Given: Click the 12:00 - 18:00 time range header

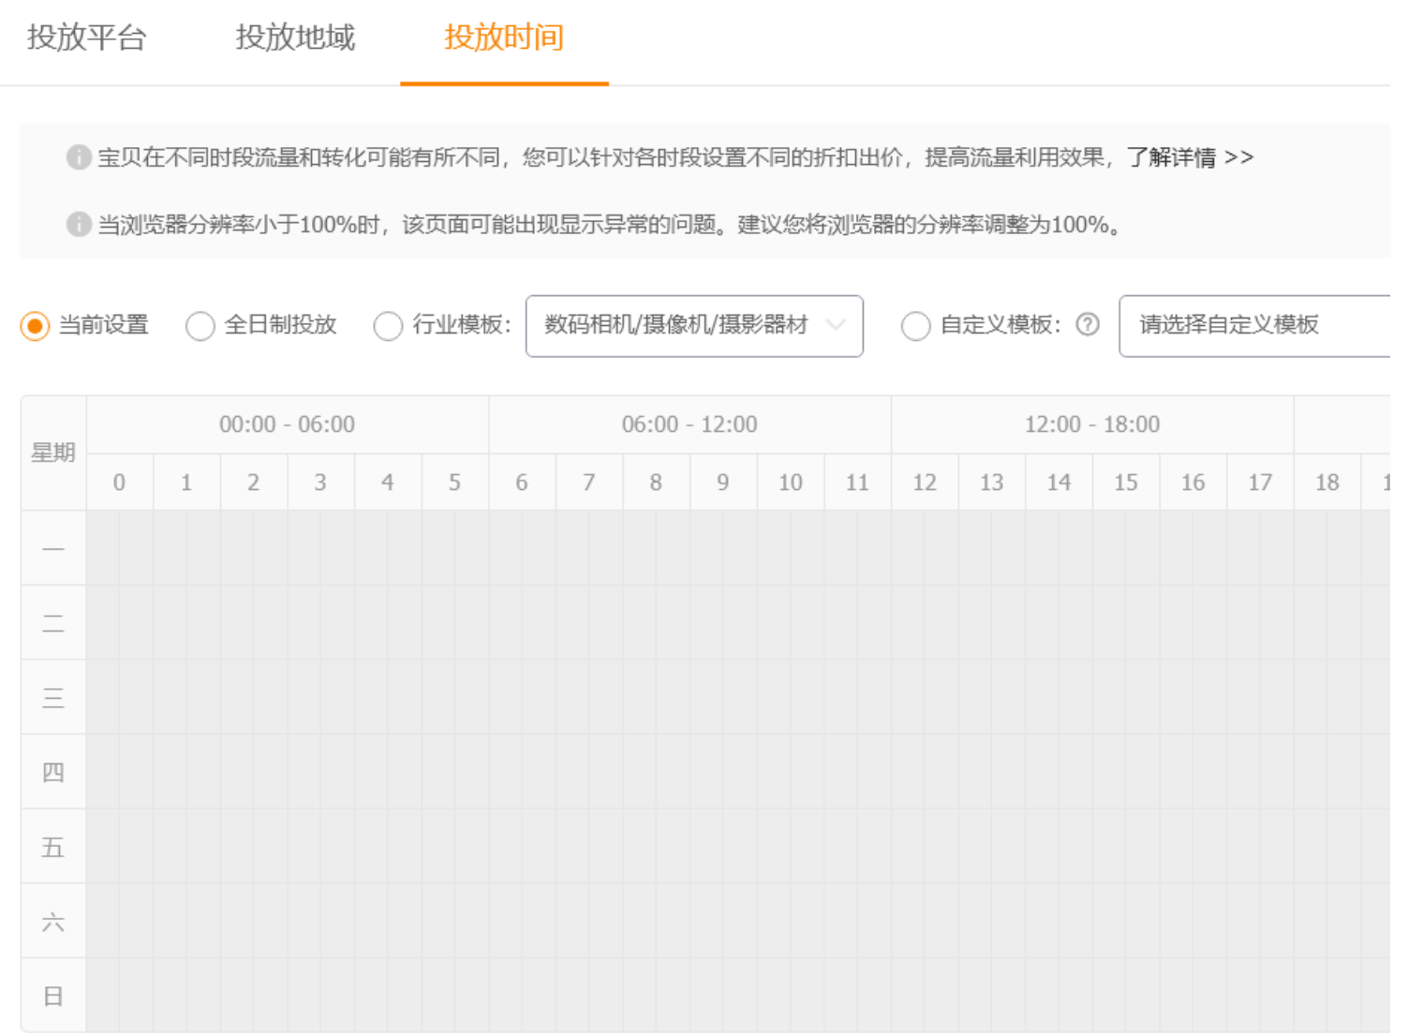Looking at the screenshot, I should [1092, 425].
